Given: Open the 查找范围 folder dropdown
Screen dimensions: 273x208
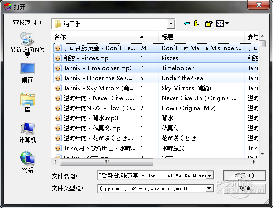Looking at the screenshot, I should (171, 24).
